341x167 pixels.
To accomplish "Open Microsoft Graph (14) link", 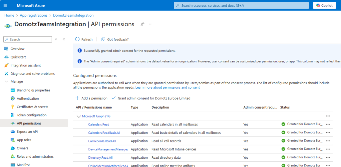I will [x=96, y=116].
